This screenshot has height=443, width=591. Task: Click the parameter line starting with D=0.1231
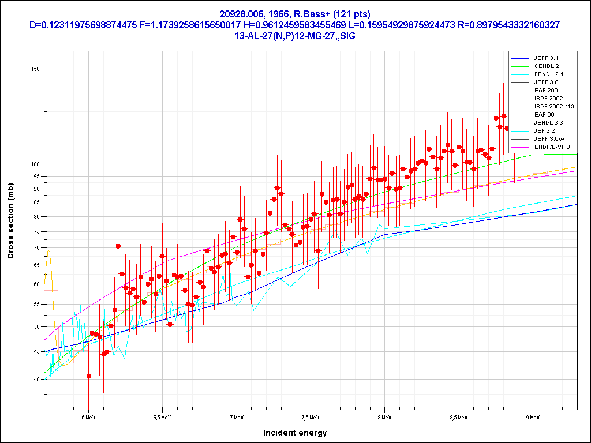[x=295, y=25]
